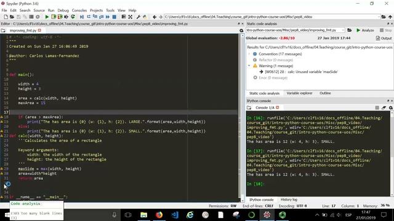Open the Tools menu
This screenshot has width=394, height=221.
tap(110, 10)
